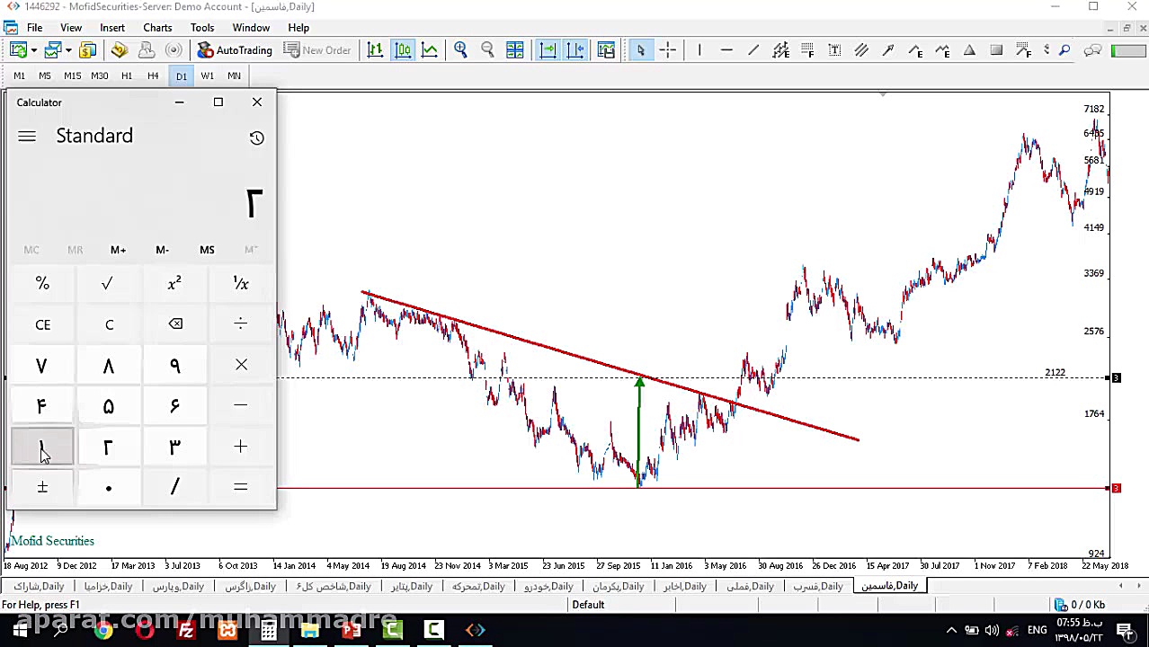The image size is (1149, 647).
Task: Select the M5 timeframe
Action: coord(45,75)
